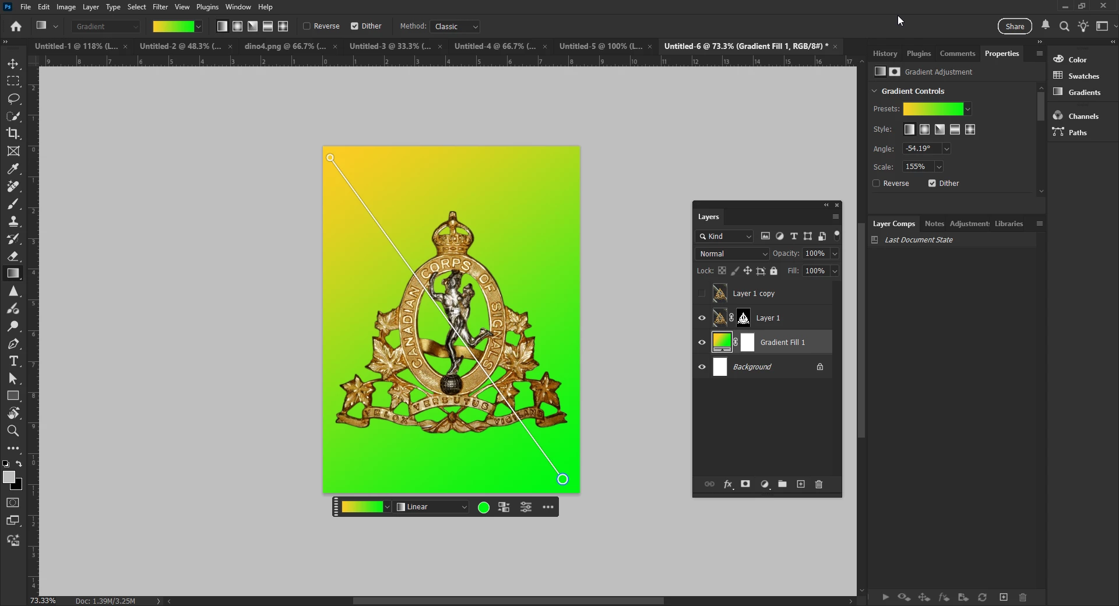Open Presets gradient dropdown in Properties
This screenshot has height=606, width=1119.
(967, 109)
